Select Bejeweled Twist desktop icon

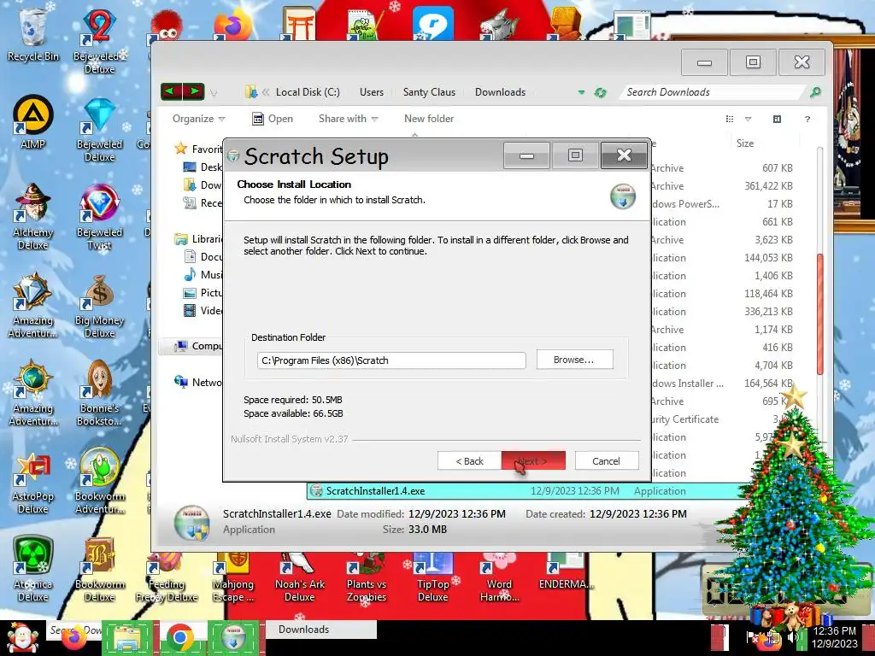coord(99,216)
